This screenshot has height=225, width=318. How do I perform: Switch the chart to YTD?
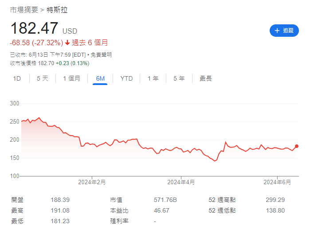[x=126, y=78]
